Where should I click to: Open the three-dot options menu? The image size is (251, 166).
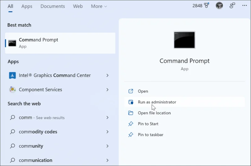244,5
